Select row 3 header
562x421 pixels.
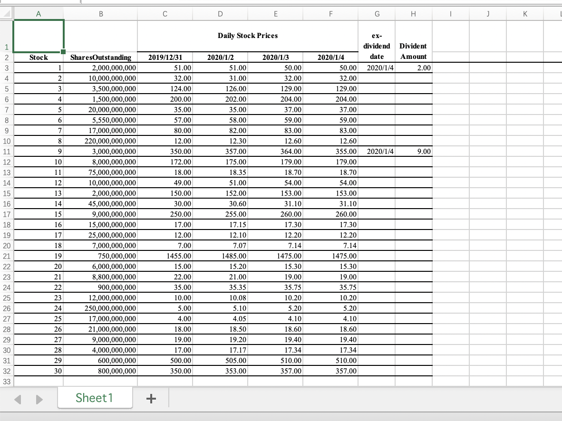pos(6,68)
